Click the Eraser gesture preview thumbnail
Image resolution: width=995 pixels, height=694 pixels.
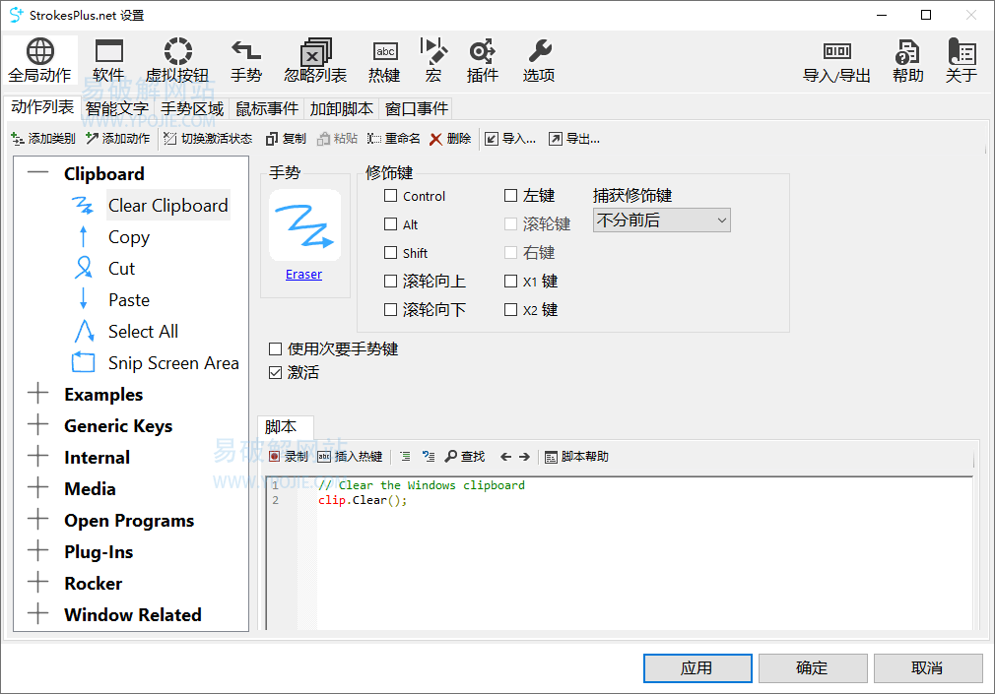pyautogui.click(x=305, y=225)
